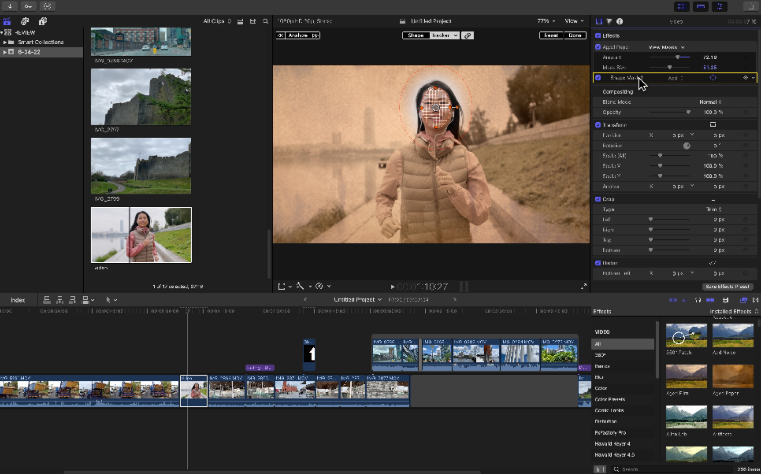Screen dimensions: 761x474
Task: Disable the Crop checkbox
Action: [x=598, y=199]
